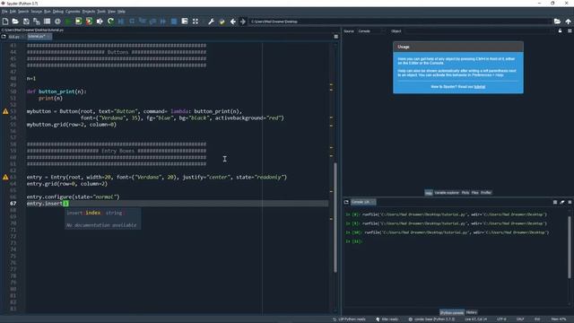Go back with the left arrow icon
This screenshot has height=323, width=574.
233,22
